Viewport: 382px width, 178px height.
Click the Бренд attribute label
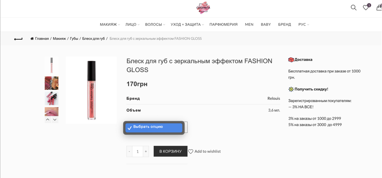pyautogui.click(x=133, y=99)
